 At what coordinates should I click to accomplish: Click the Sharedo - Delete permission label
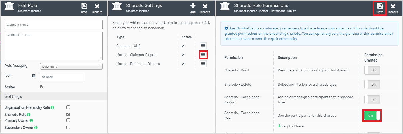tap(238, 84)
